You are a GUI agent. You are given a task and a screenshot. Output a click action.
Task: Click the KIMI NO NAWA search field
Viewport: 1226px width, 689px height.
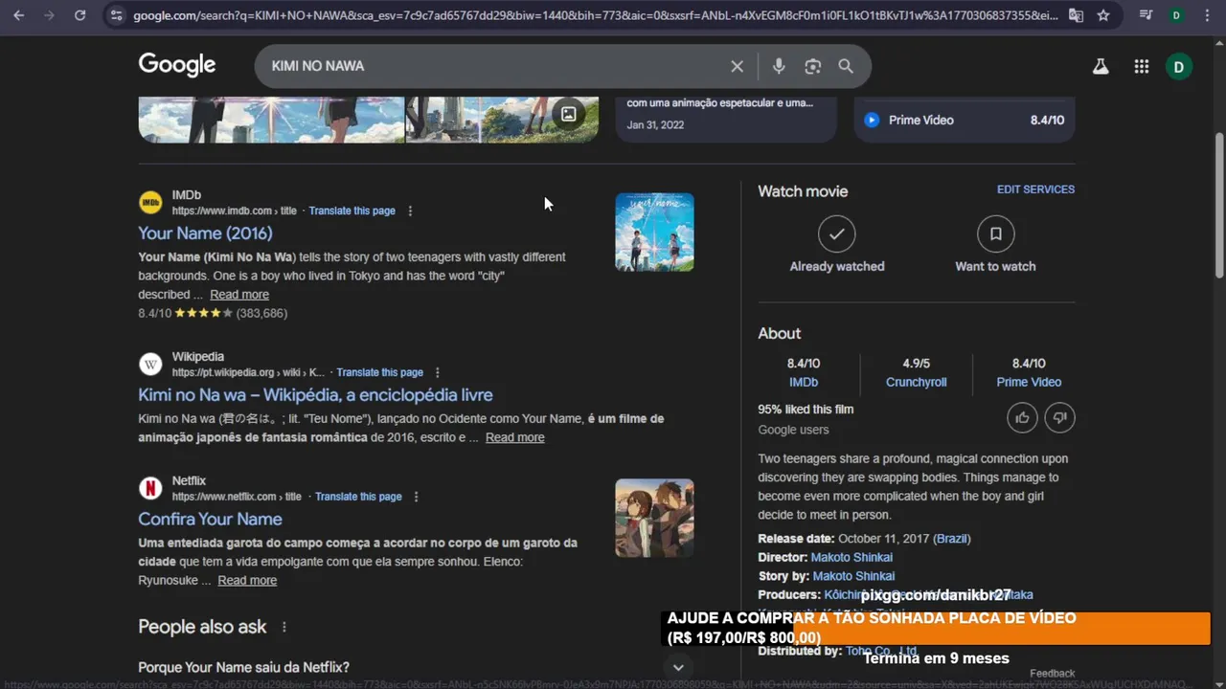pos(488,66)
